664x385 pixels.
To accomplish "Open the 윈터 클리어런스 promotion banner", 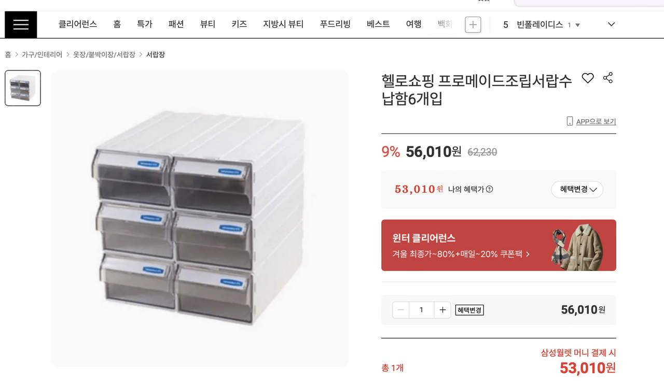I will [x=499, y=245].
